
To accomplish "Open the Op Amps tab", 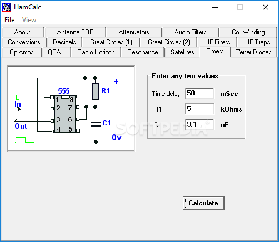I will tap(22, 52).
